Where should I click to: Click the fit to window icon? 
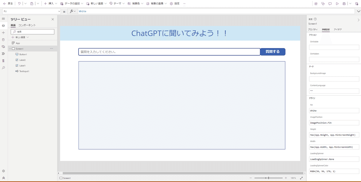coord(301,178)
